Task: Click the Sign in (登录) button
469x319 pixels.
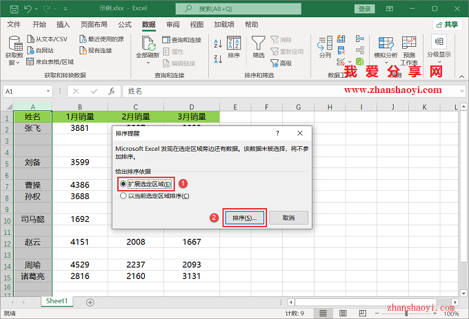Action: [x=364, y=9]
